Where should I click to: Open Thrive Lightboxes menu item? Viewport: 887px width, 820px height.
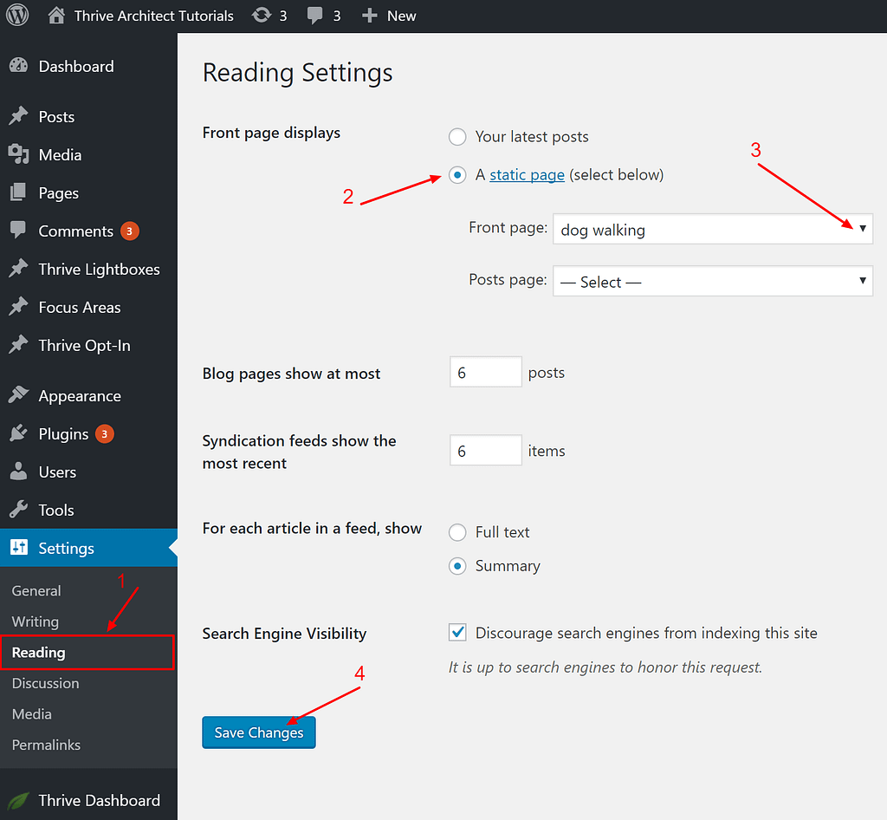coord(88,270)
